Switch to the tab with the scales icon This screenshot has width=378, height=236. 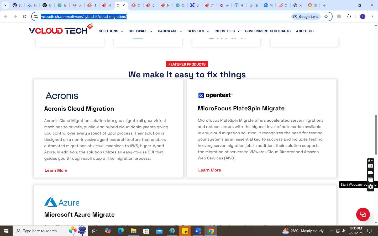point(239,5)
